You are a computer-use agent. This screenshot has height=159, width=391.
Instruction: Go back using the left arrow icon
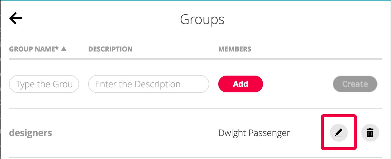pyautogui.click(x=16, y=18)
